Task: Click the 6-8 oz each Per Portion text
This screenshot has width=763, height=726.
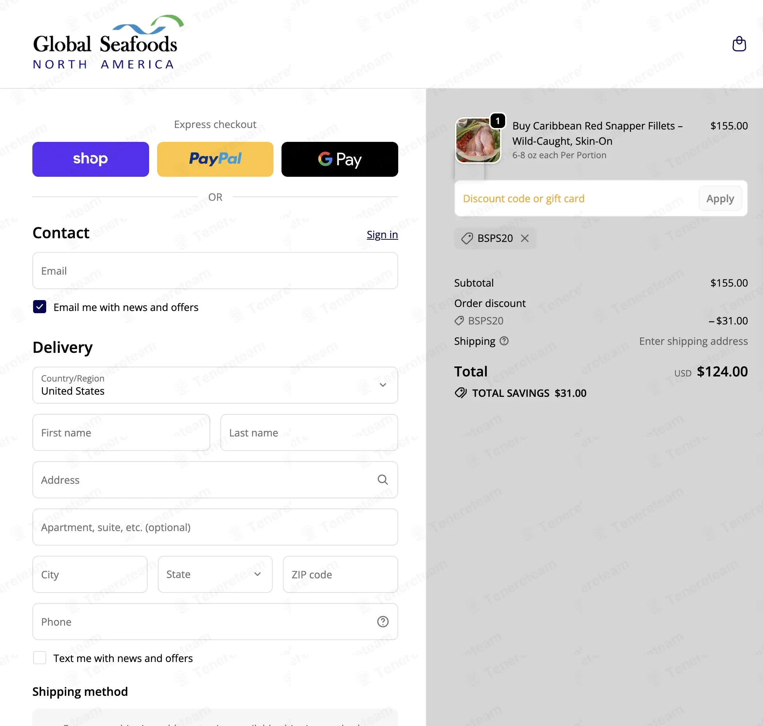Action: [x=559, y=155]
